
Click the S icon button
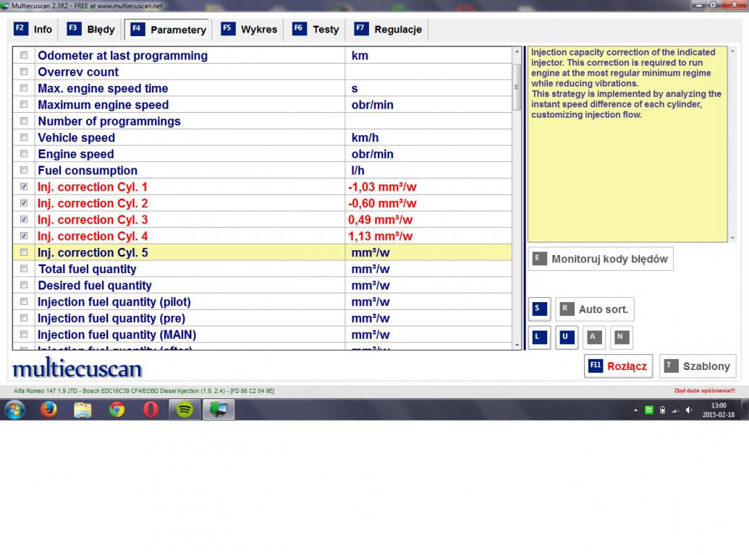(x=539, y=309)
